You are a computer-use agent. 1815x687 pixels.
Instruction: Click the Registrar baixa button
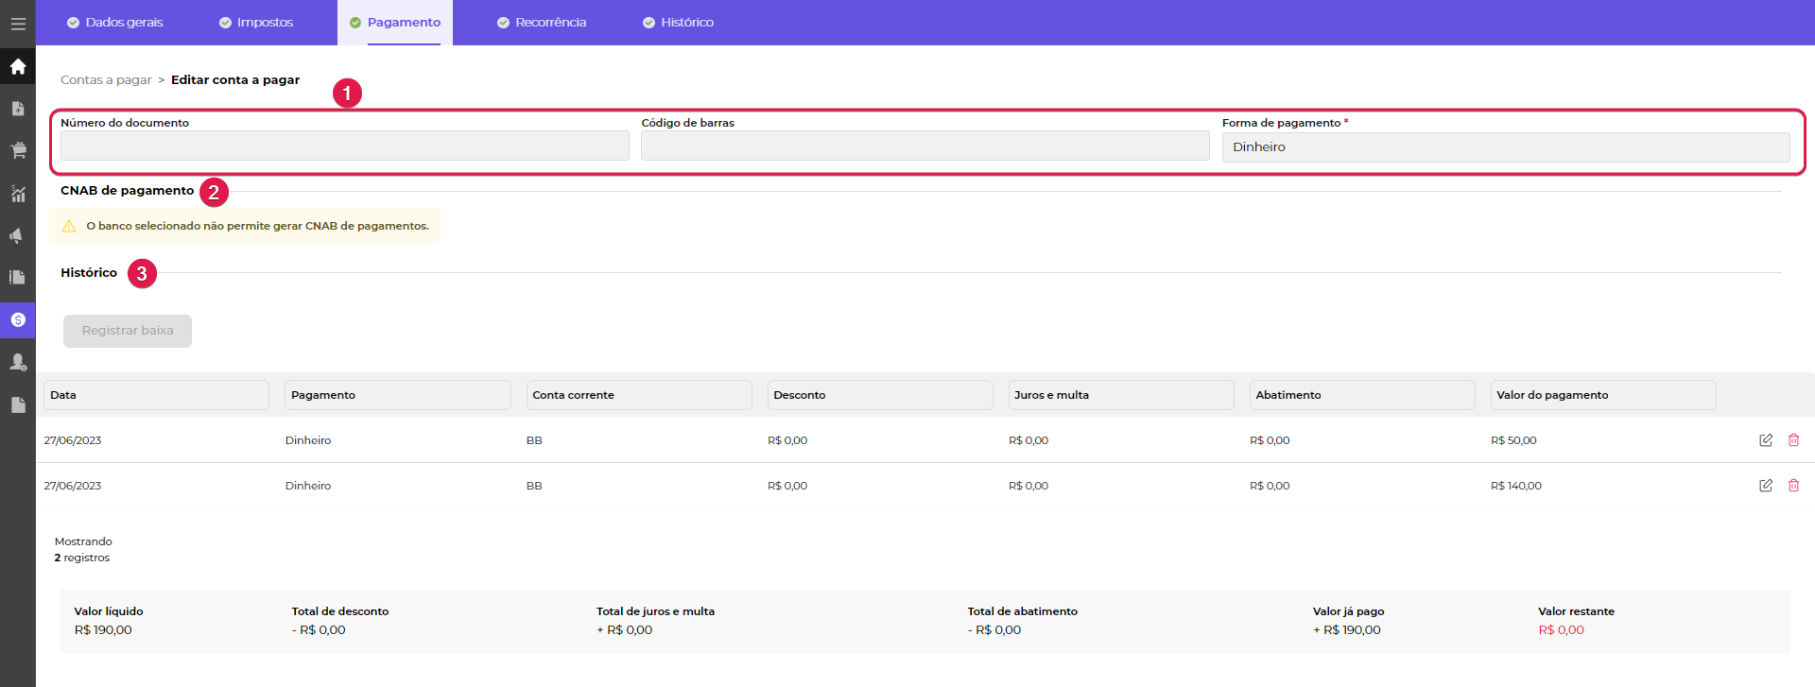128,331
